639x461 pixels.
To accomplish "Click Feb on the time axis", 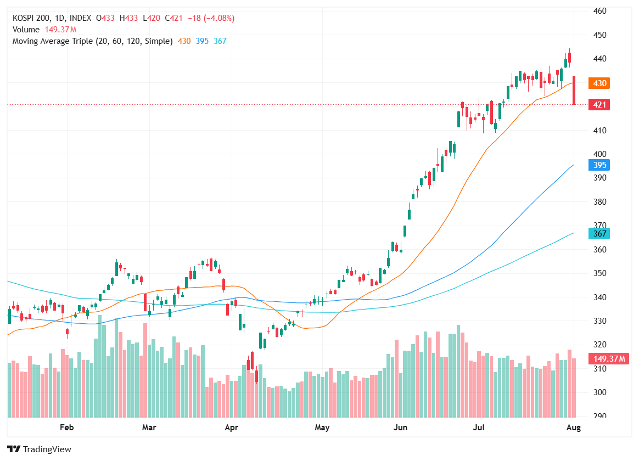I will click(x=66, y=427).
